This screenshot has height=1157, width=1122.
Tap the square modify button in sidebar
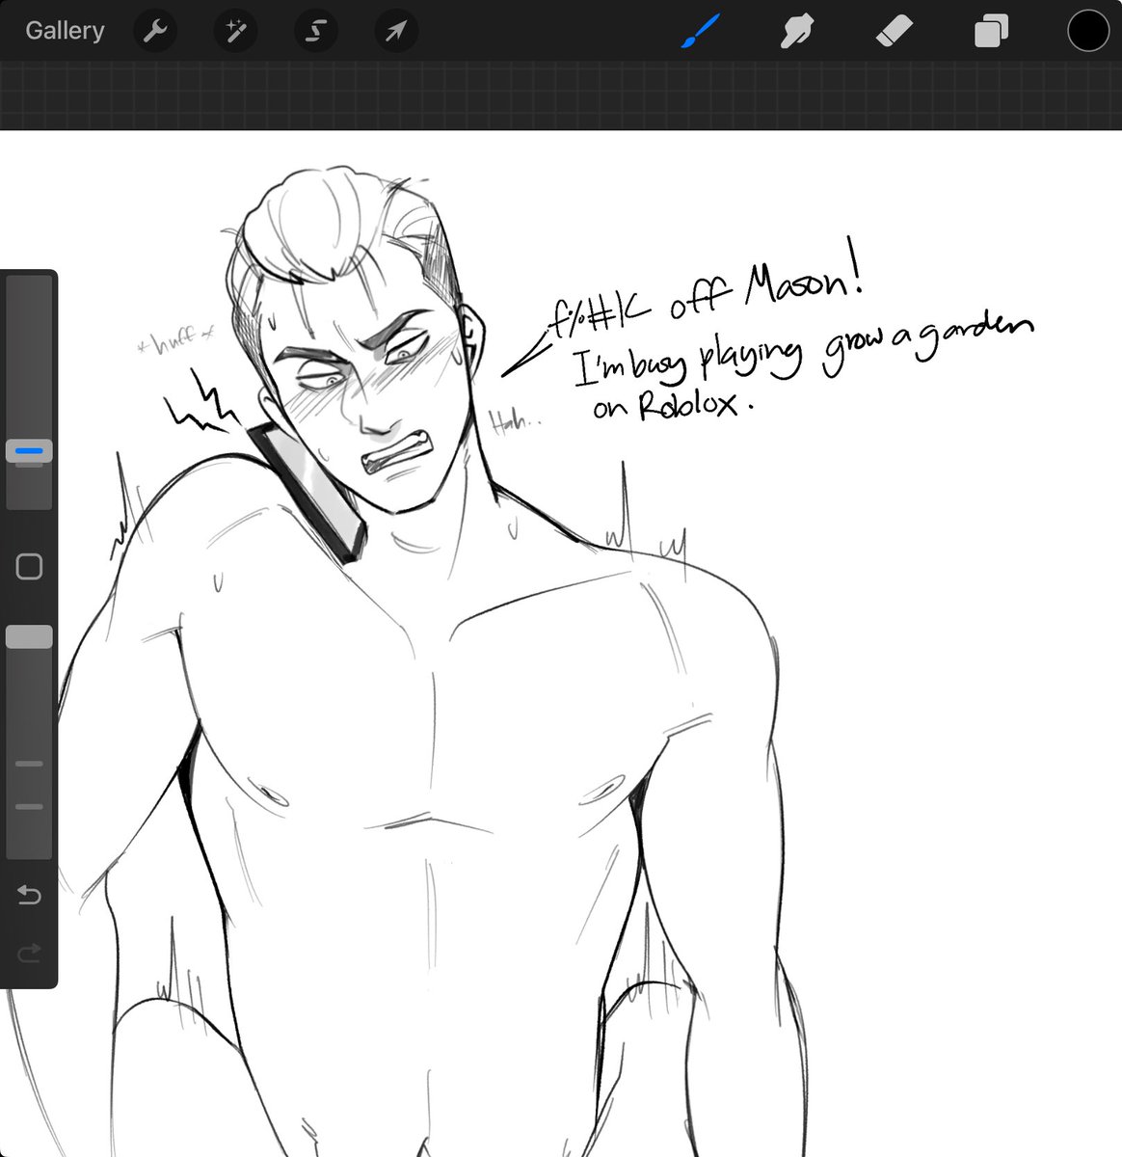point(29,566)
